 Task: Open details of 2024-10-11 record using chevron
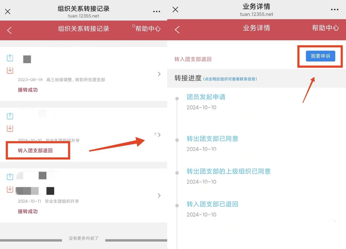point(159,195)
